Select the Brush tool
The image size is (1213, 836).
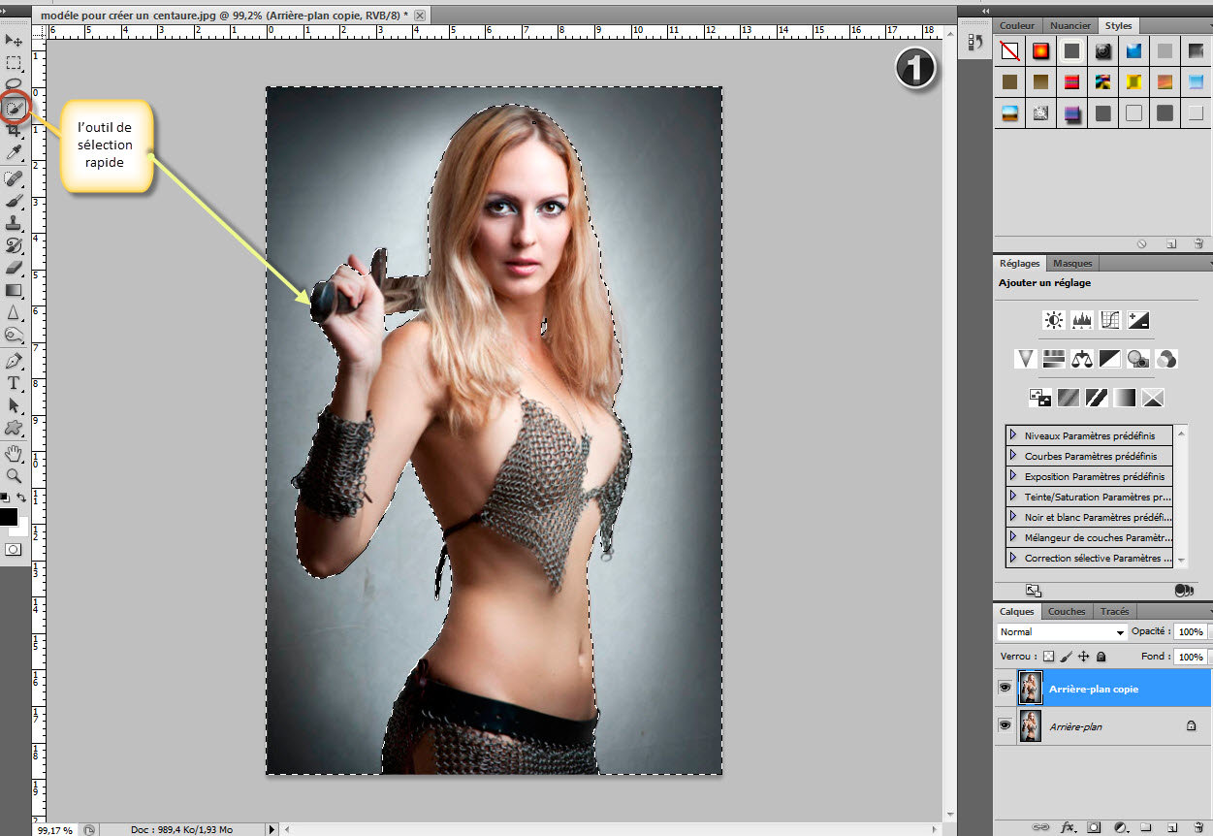[14, 202]
